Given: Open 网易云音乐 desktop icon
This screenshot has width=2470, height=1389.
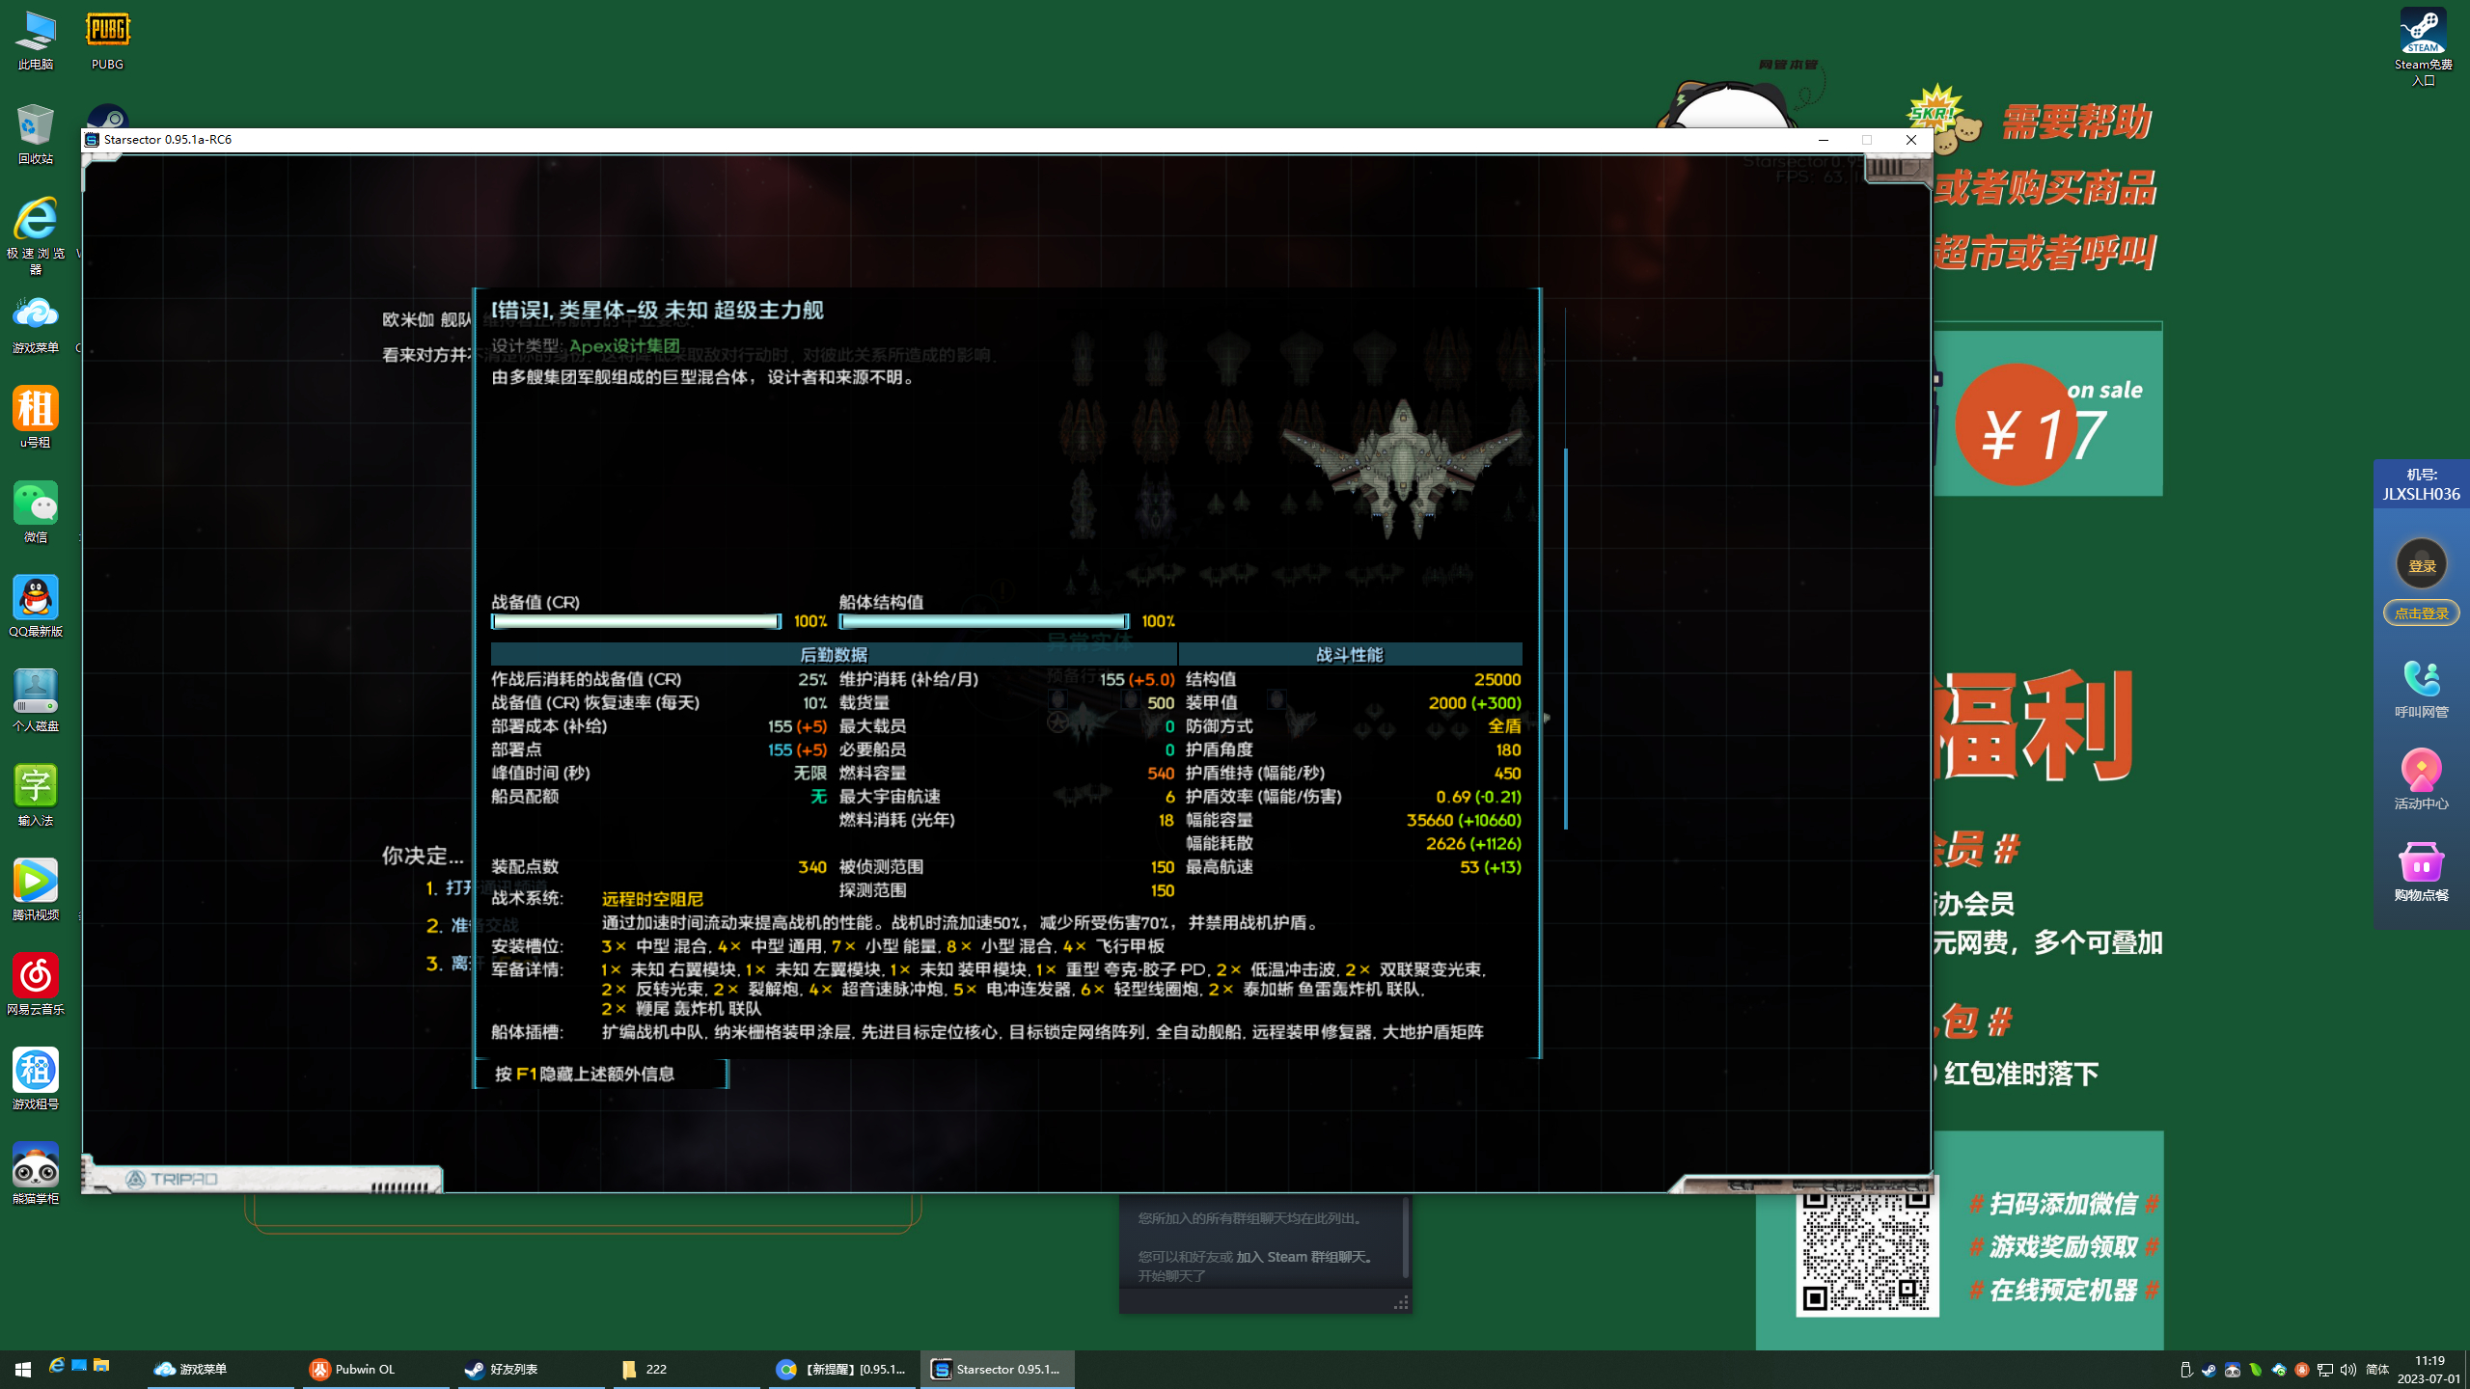Looking at the screenshot, I should [36, 977].
